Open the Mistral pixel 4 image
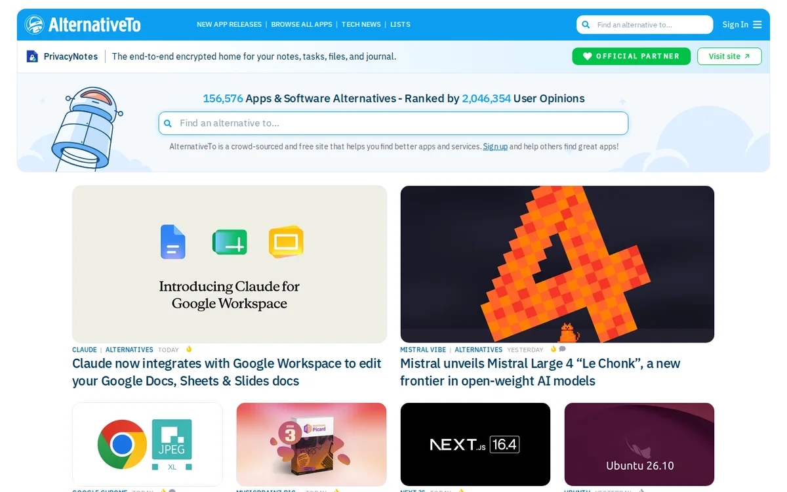Viewport: 787px width, 492px height. click(x=557, y=264)
